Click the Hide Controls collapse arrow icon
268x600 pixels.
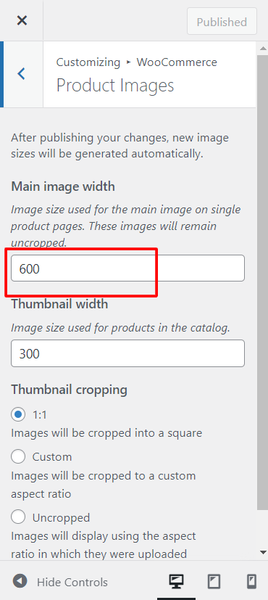pyautogui.click(x=20, y=582)
